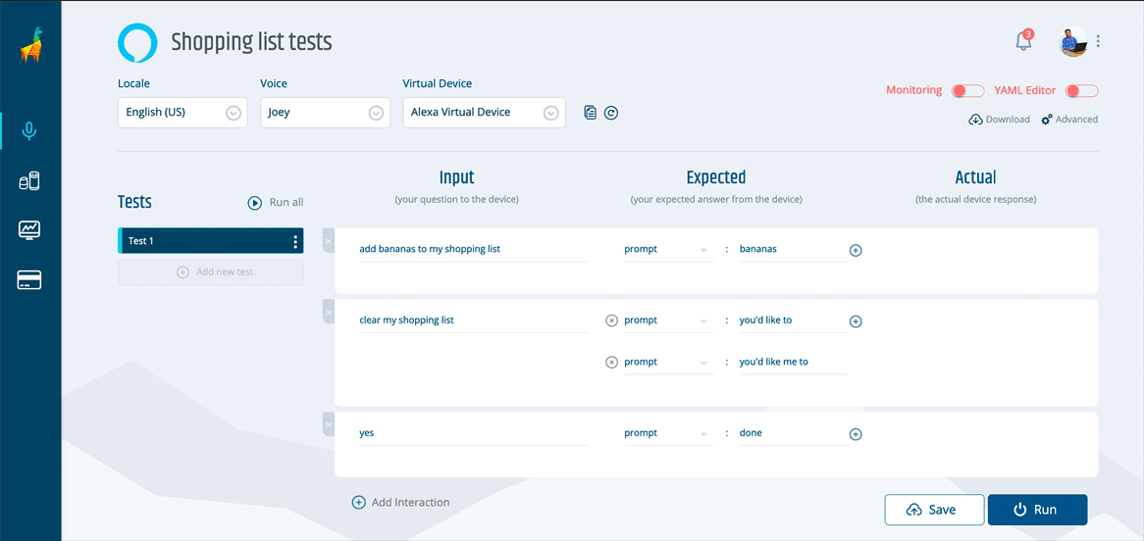The width and height of the screenshot is (1144, 541).
Task: Open the prompt dropdown in yes row
Action: [667, 433]
